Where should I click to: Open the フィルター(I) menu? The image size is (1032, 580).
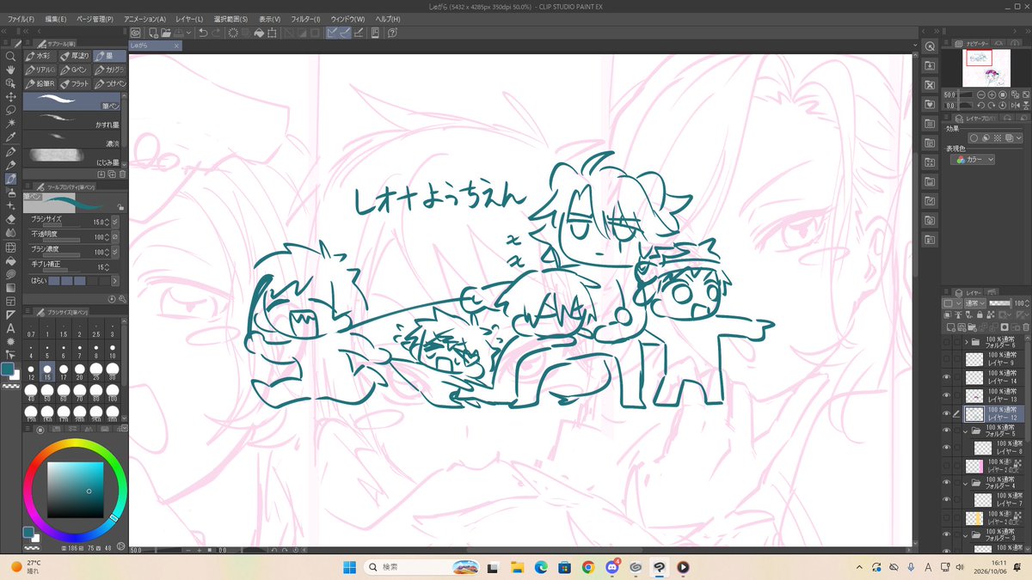pos(305,19)
